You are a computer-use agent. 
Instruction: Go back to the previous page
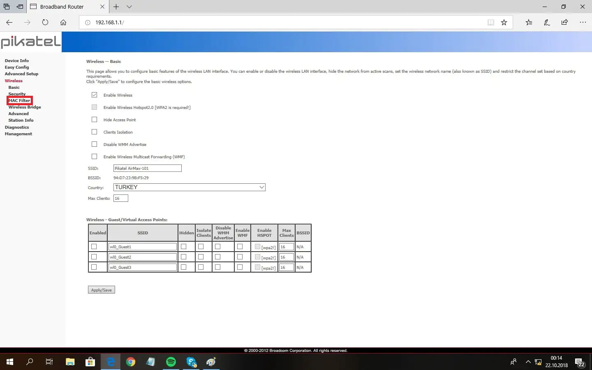[9, 22]
